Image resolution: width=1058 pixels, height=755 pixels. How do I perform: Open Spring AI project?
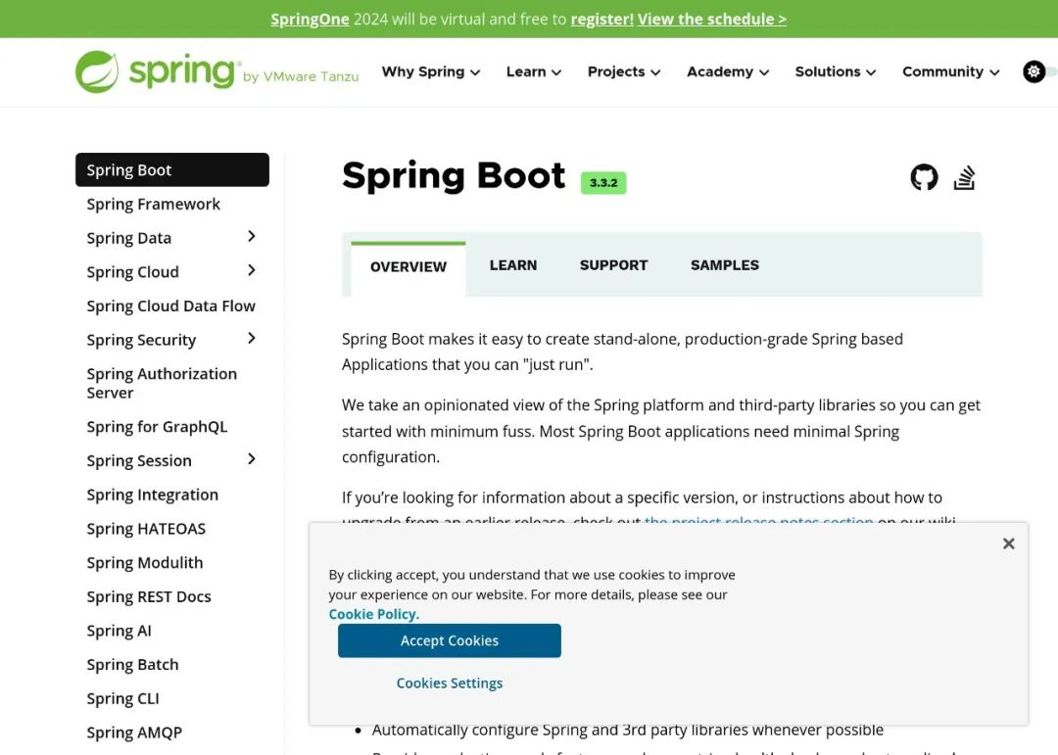coord(119,631)
